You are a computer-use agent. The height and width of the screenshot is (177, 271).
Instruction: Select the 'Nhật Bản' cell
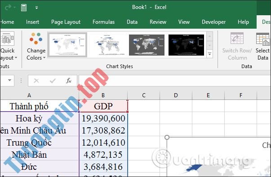pyautogui.click(x=40, y=154)
